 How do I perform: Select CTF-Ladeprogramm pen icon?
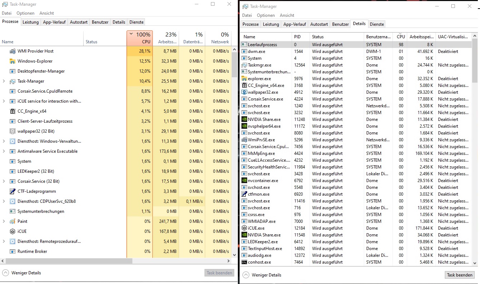point(13,191)
